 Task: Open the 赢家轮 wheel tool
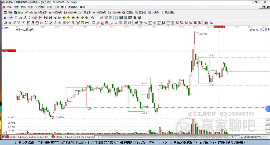click(141, 12)
